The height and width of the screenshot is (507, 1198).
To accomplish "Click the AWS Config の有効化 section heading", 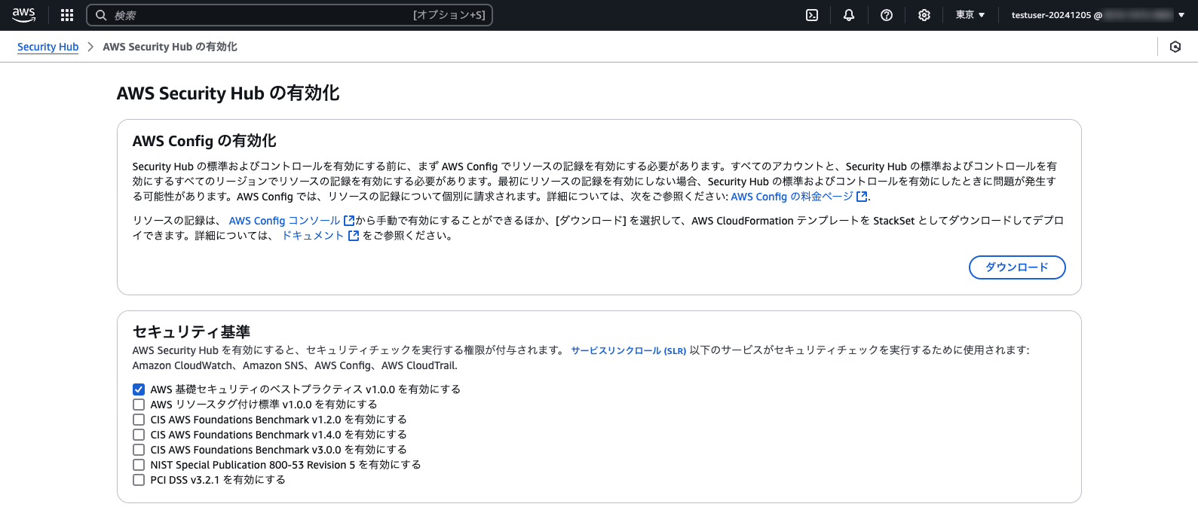I will [x=204, y=141].
